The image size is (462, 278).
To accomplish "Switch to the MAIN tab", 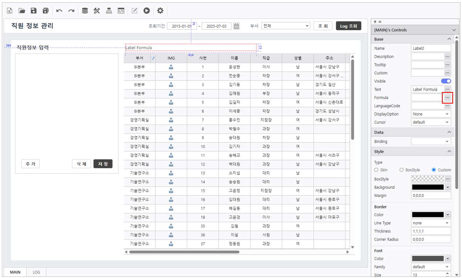I will click(15, 272).
